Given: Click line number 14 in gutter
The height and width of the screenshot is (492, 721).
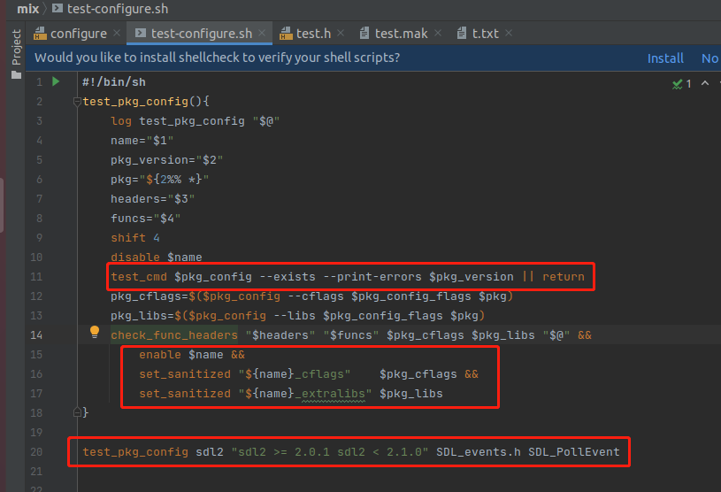Looking at the screenshot, I should tap(36, 335).
